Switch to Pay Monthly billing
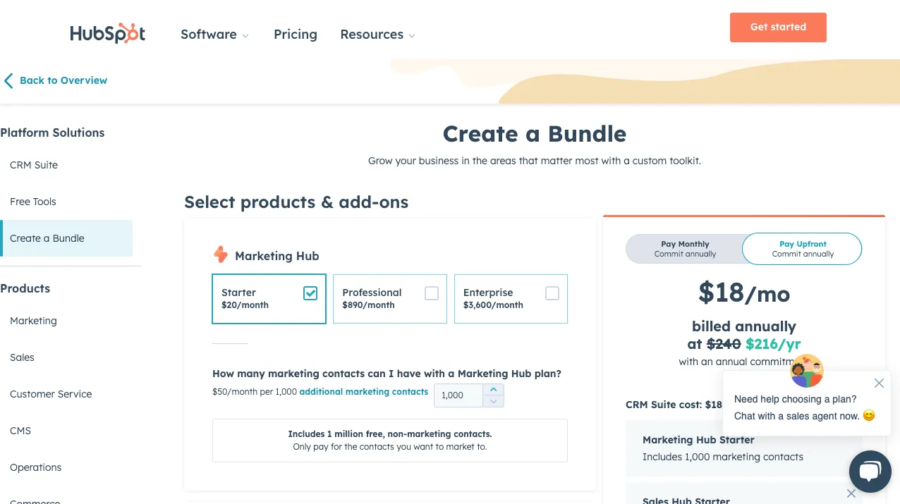The height and width of the screenshot is (504, 900). pyautogui.click(x=685, y=249)
